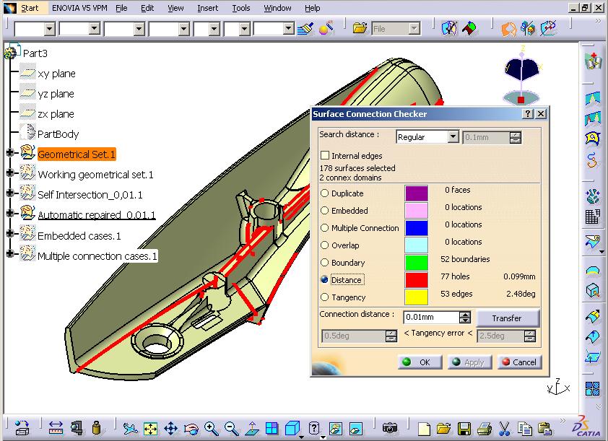Click the Connection distance input field
Viewport: 608px width, 441px height.
pos(431,318)
